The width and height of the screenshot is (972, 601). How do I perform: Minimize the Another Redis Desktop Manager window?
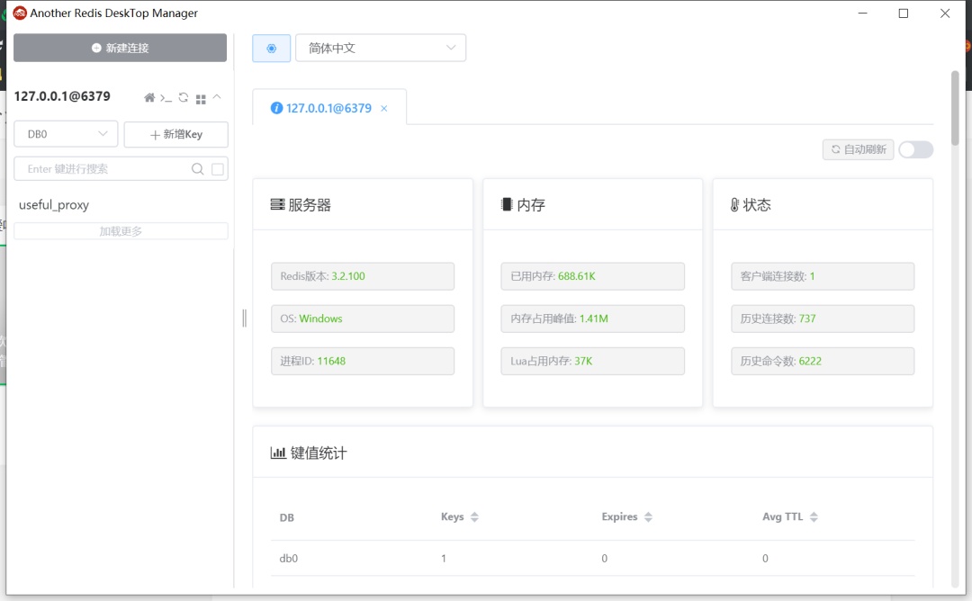[862, 13]
